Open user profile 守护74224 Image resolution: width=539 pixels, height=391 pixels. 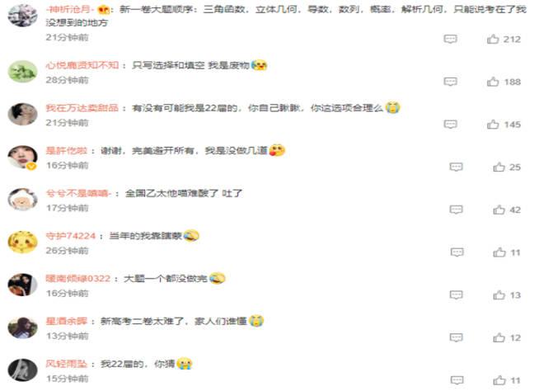point(71,236)
